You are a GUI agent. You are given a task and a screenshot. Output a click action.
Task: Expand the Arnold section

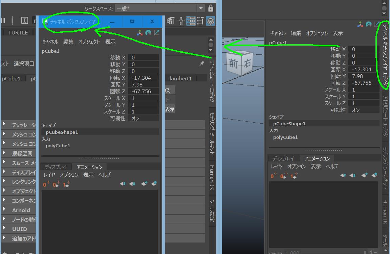[4, 209]
